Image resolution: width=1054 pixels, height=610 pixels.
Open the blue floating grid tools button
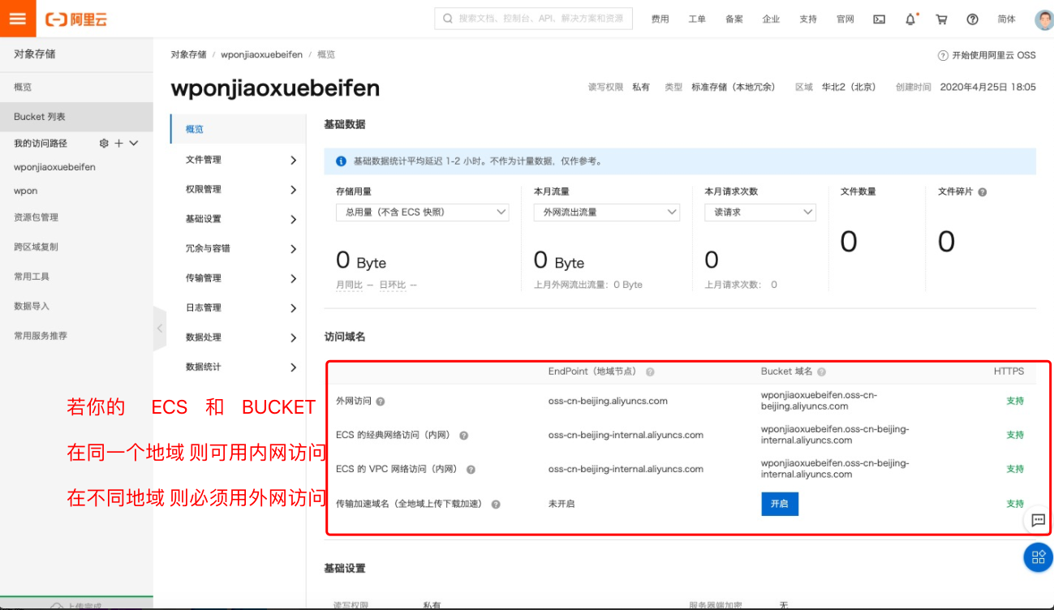click(x=1038, y=557)
